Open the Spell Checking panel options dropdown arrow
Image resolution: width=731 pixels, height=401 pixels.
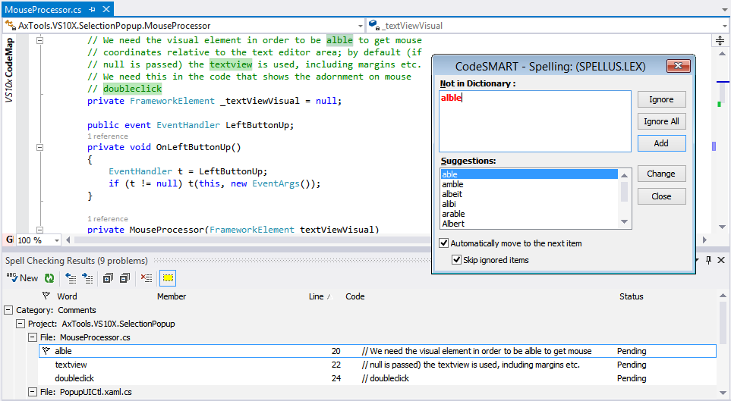(698, 260)
